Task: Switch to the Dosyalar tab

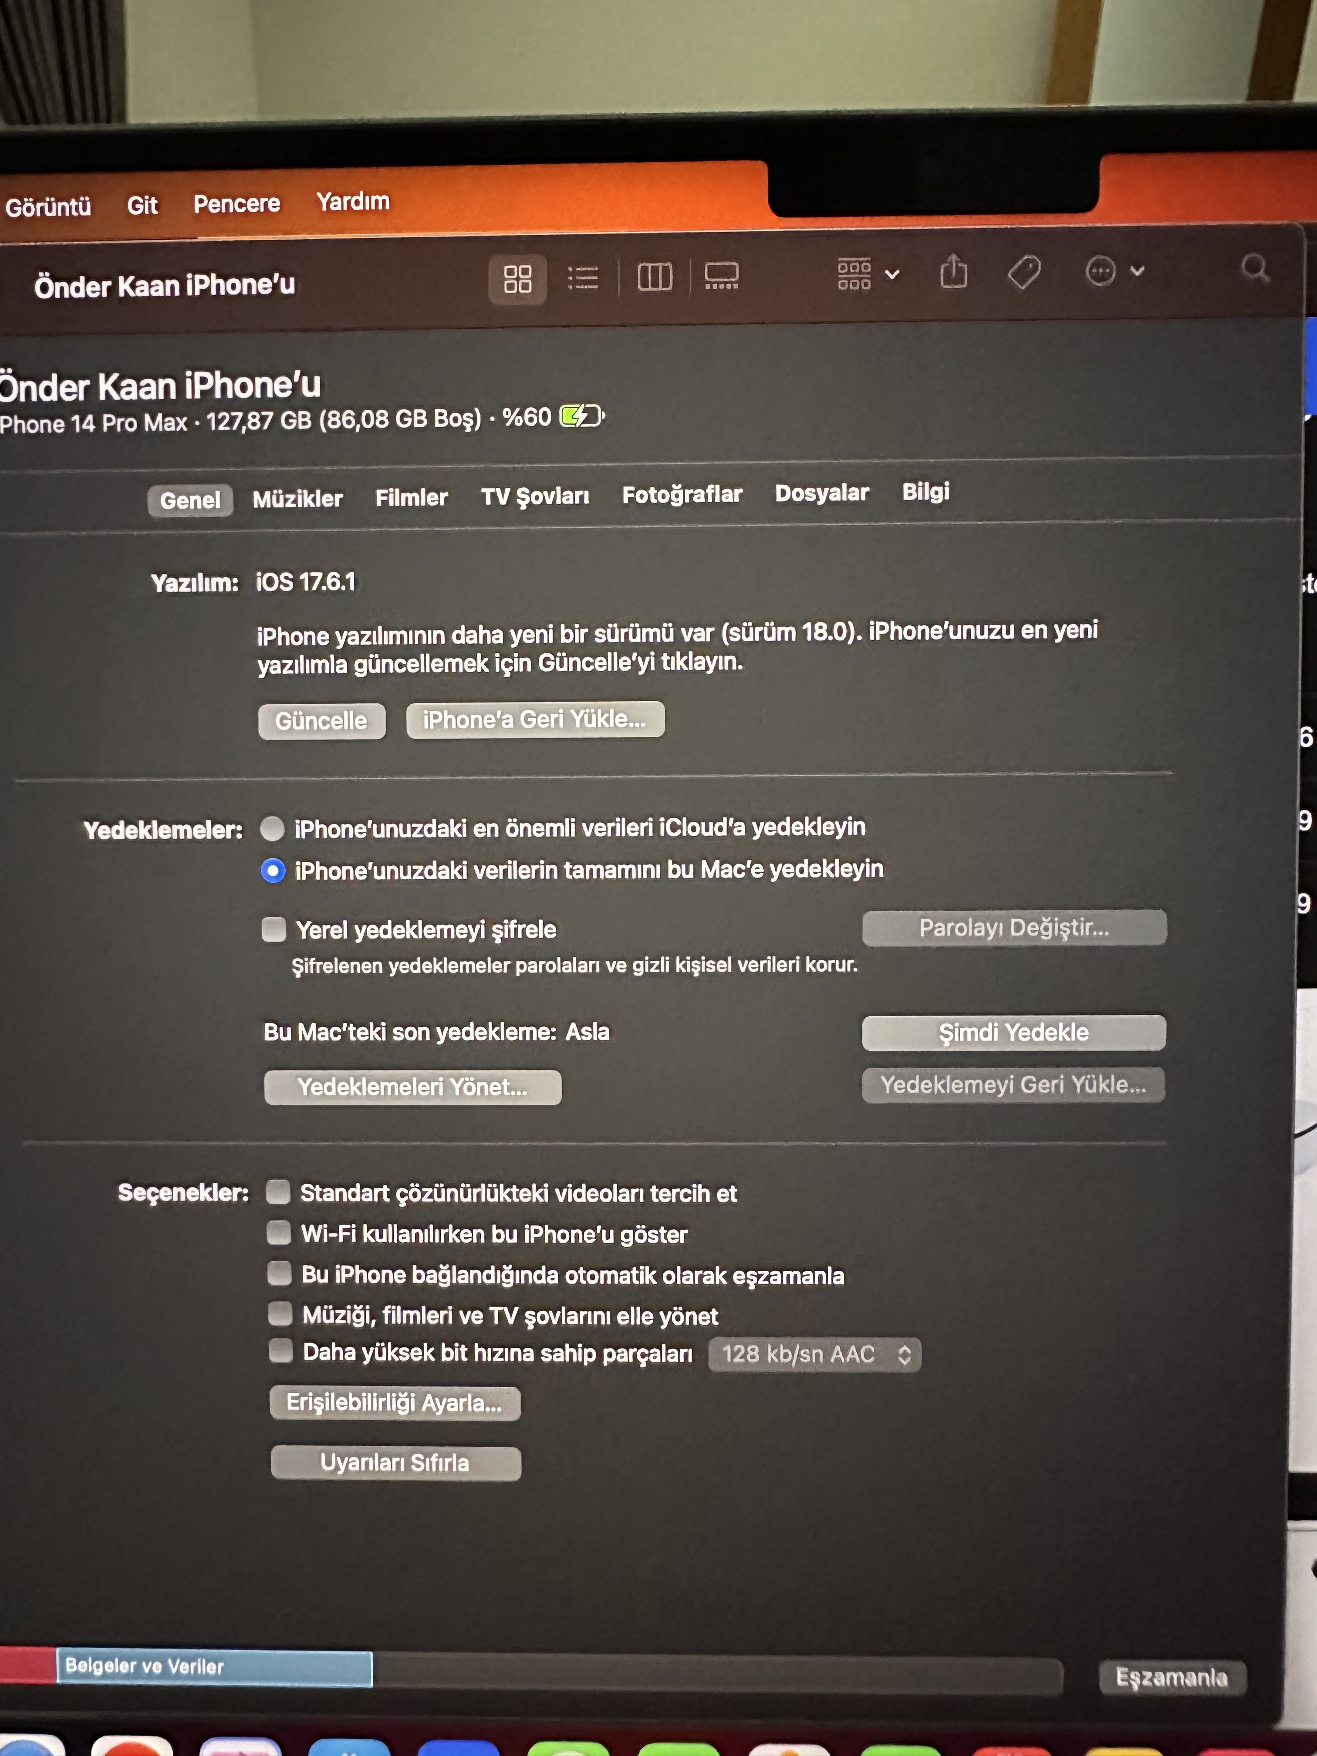Action: (x=822, y=493)
